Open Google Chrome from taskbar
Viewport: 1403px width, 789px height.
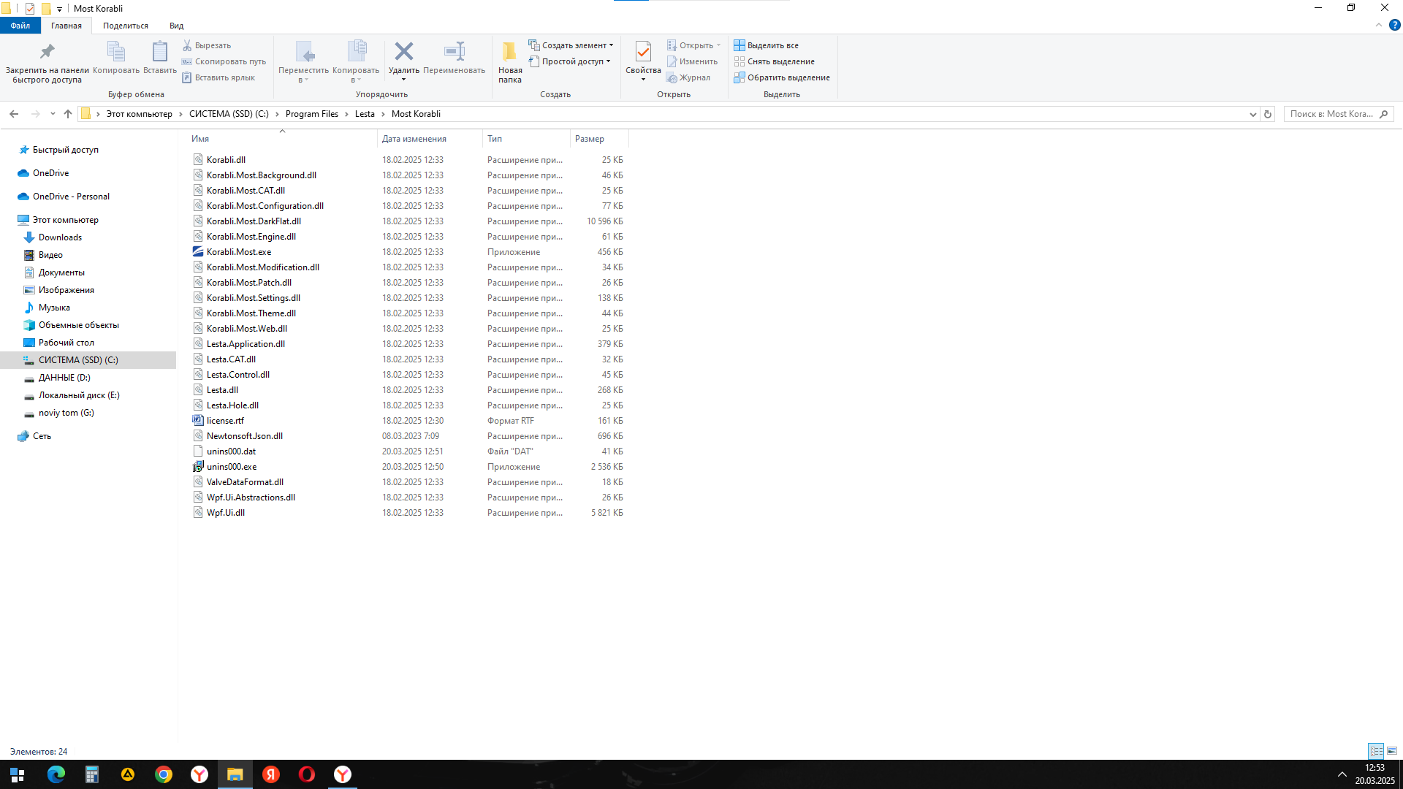[164, 774]
